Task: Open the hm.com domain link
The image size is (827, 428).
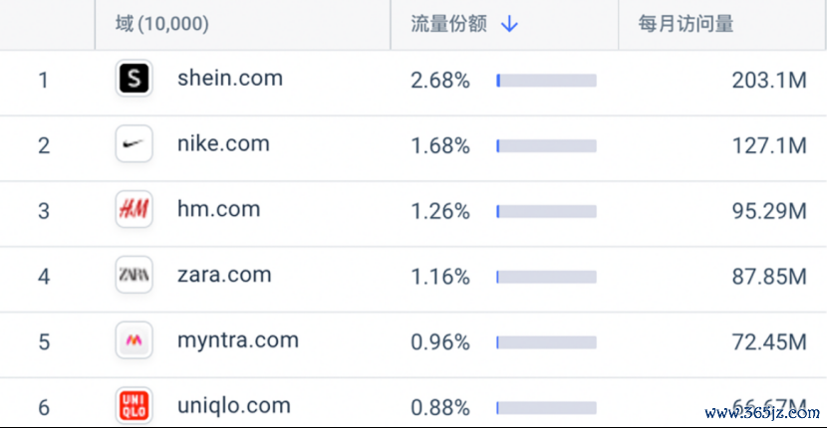Action: pos(219,209)
